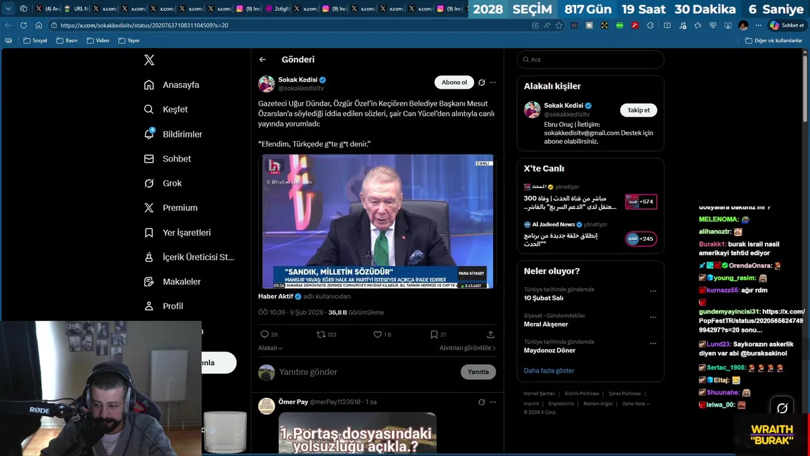Open the Yayın bookmarks folder

[x=128, y=41]
